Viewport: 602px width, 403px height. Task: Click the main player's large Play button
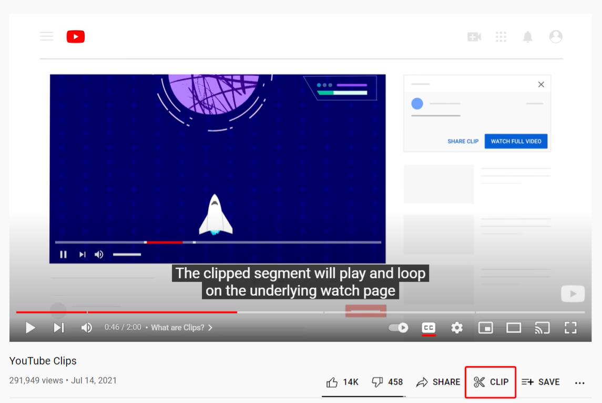coord(30,328)
